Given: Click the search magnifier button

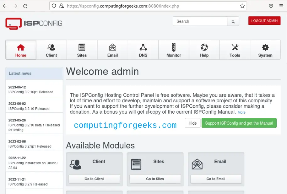Looking at the screenshot, I should [x=233, y=22].
